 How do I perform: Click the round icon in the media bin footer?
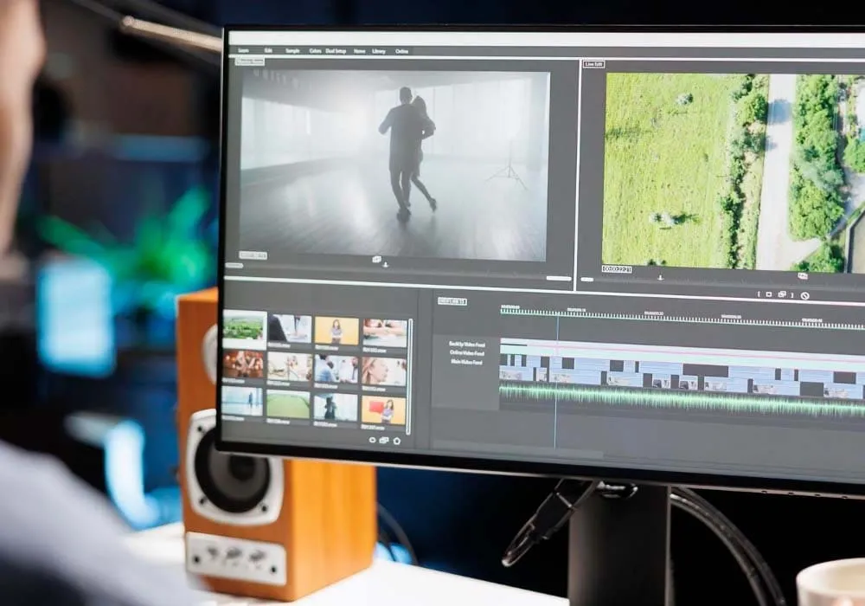pyautogui.click(x=372, y=440)
